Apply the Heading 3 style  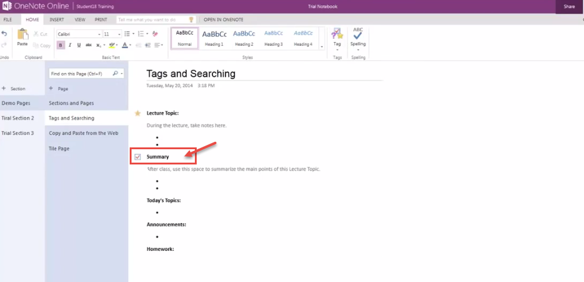tap(274, 38)
